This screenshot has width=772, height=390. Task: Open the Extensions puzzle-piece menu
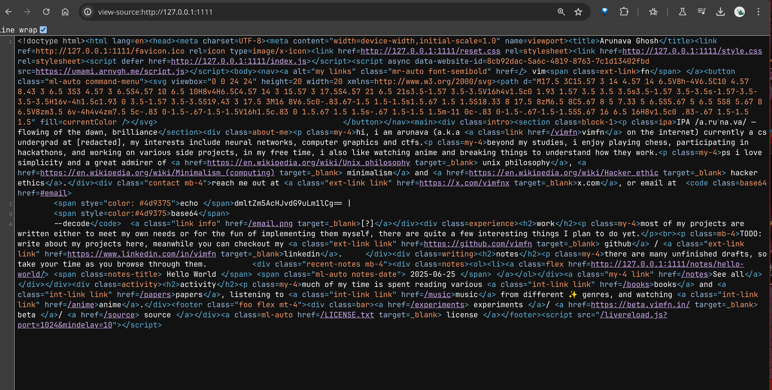tap(624, 12)
